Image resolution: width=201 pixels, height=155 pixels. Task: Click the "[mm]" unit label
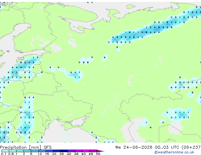35,147
